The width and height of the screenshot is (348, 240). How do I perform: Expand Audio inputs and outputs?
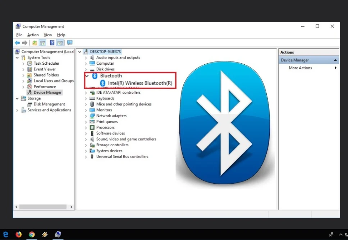coord(86,58)
